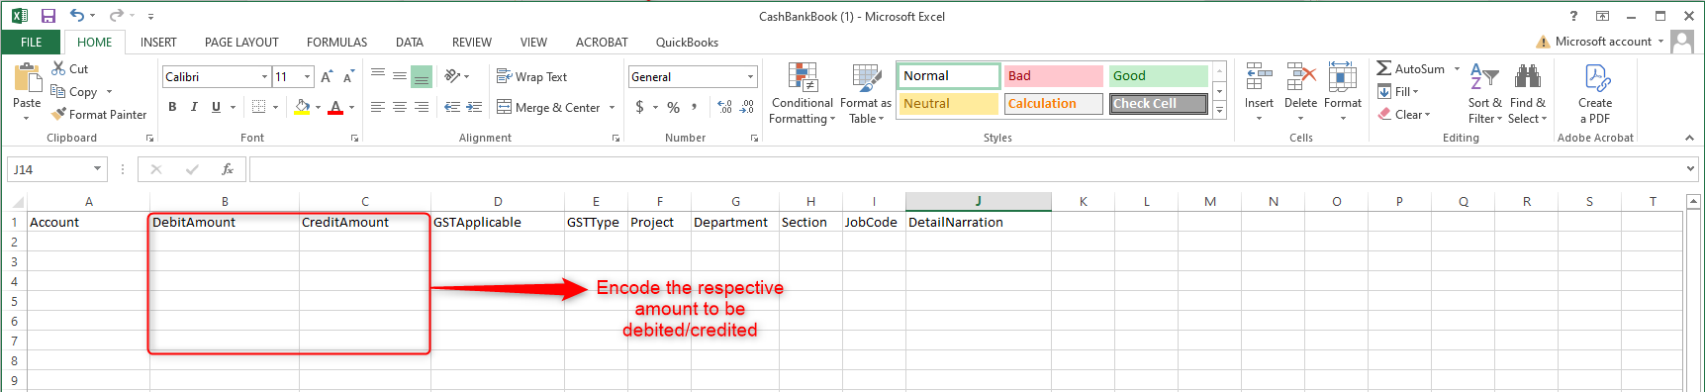Click Increase Decimal icon

coord(724,107)
